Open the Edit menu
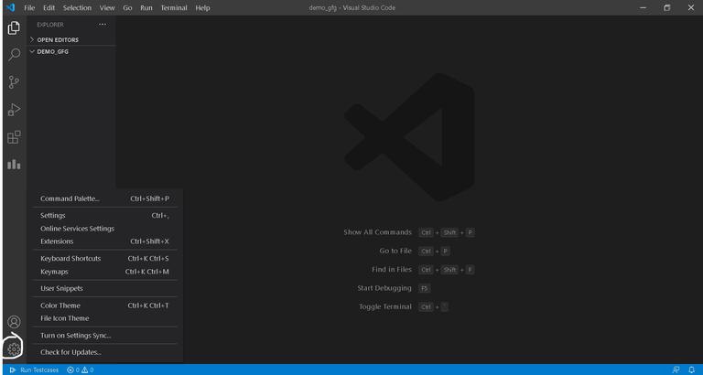The width and height of the screenshot is (703, 375). (x=49, y=8)
